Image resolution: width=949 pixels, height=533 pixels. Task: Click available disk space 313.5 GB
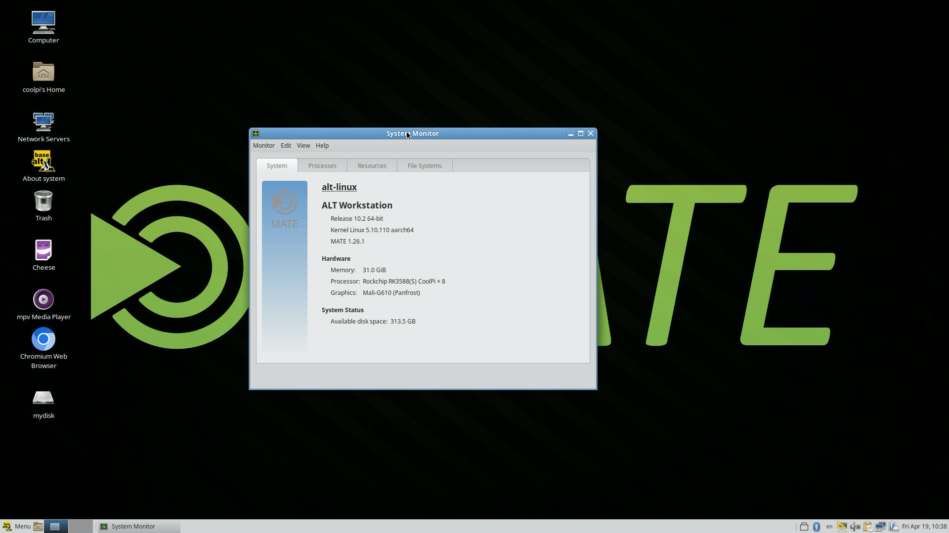(x=403, y=322)
